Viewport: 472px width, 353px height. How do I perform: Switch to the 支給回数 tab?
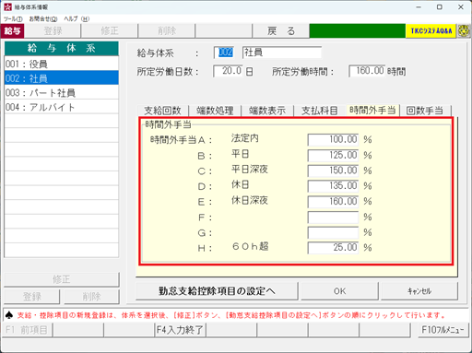pos(162,111)
